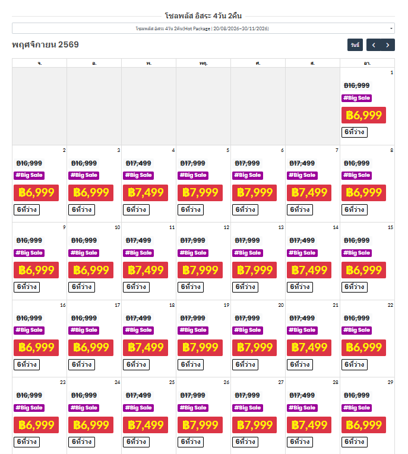Click #Big Sale tag on November 1

(356, 98)
